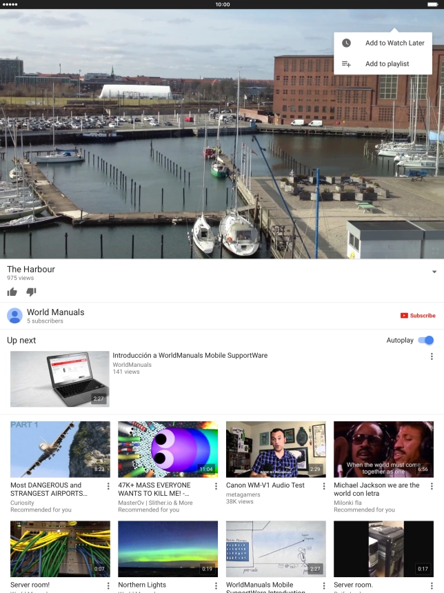Image resolution: width=444 pixels, height=593 pixels.
Task: Open options for Northern Lights video
Action: click(x=216, y=585)
